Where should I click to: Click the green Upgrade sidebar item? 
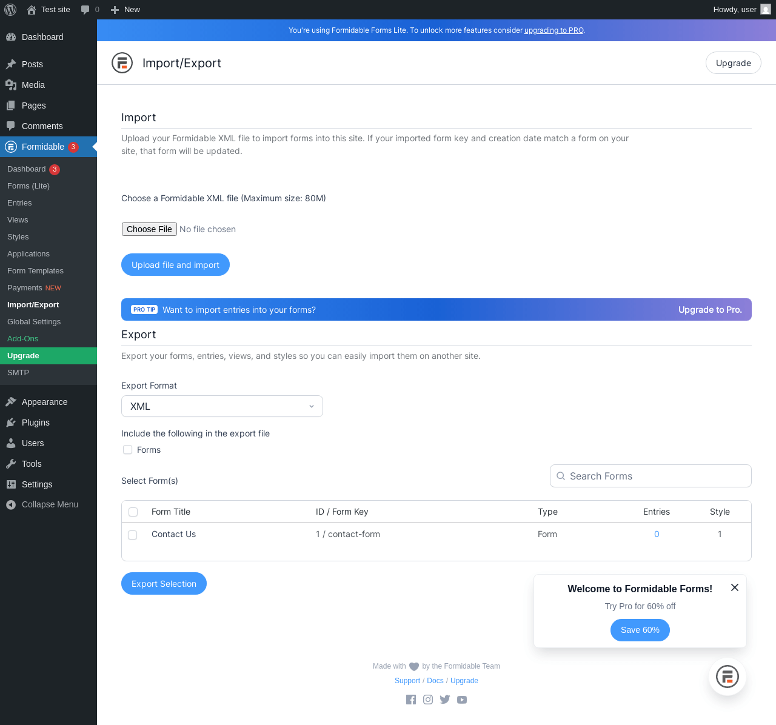coord(48,356)
